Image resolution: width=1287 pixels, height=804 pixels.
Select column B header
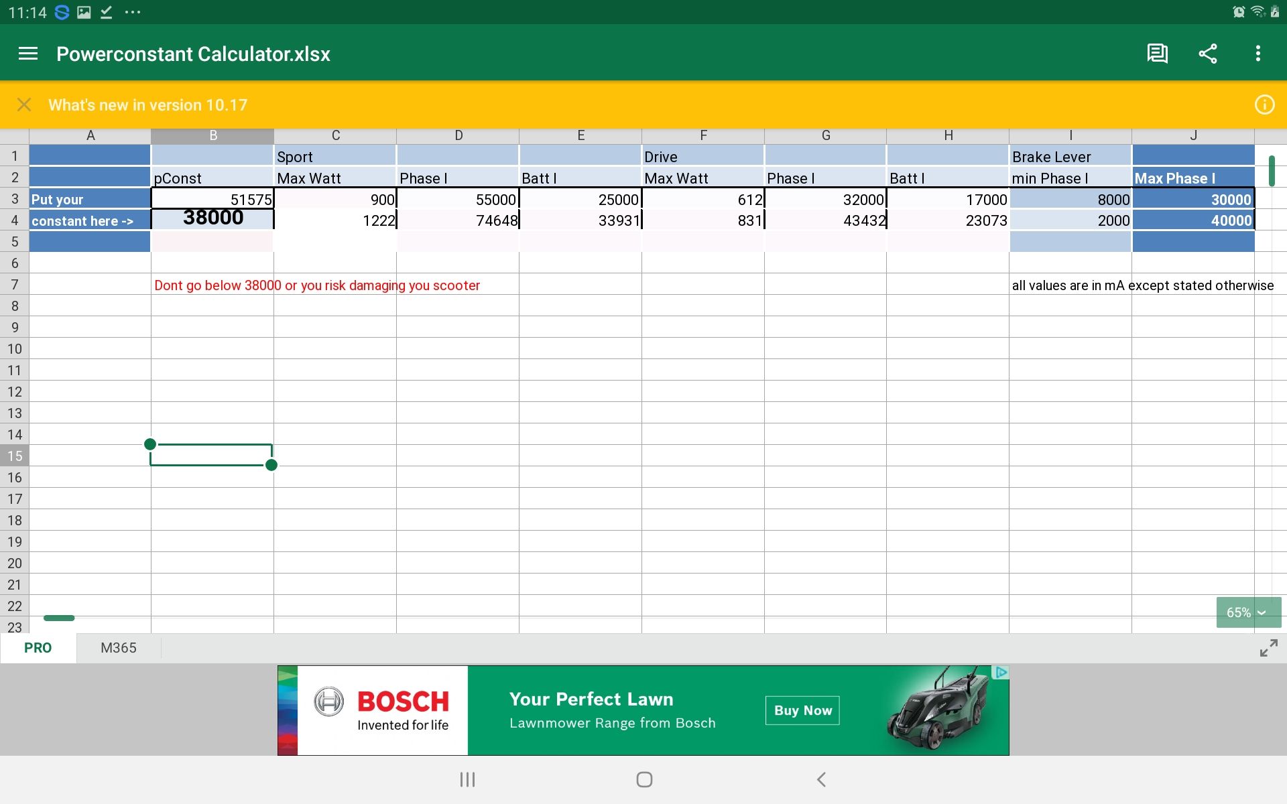point(212,135)
